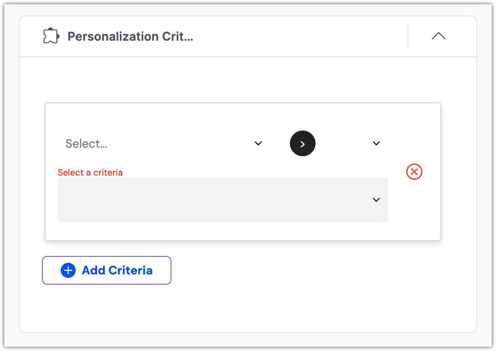
Task: Click blank area above the criteria card
Action: point(248,80)
